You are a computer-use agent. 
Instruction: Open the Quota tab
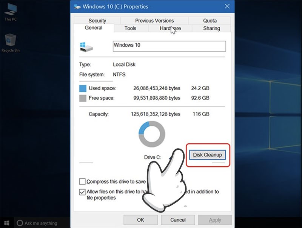[x=210, y=20]
